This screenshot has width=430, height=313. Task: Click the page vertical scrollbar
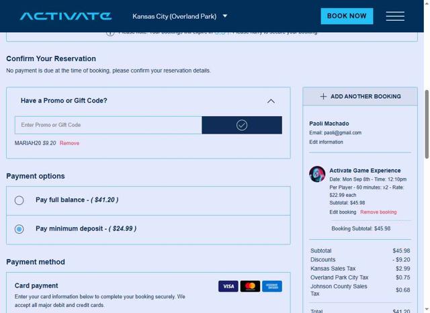coord(427,124)
